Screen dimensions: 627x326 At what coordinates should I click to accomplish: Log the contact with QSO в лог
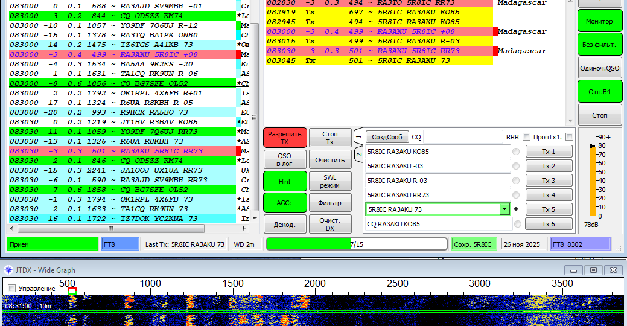(x=285, y=159)
